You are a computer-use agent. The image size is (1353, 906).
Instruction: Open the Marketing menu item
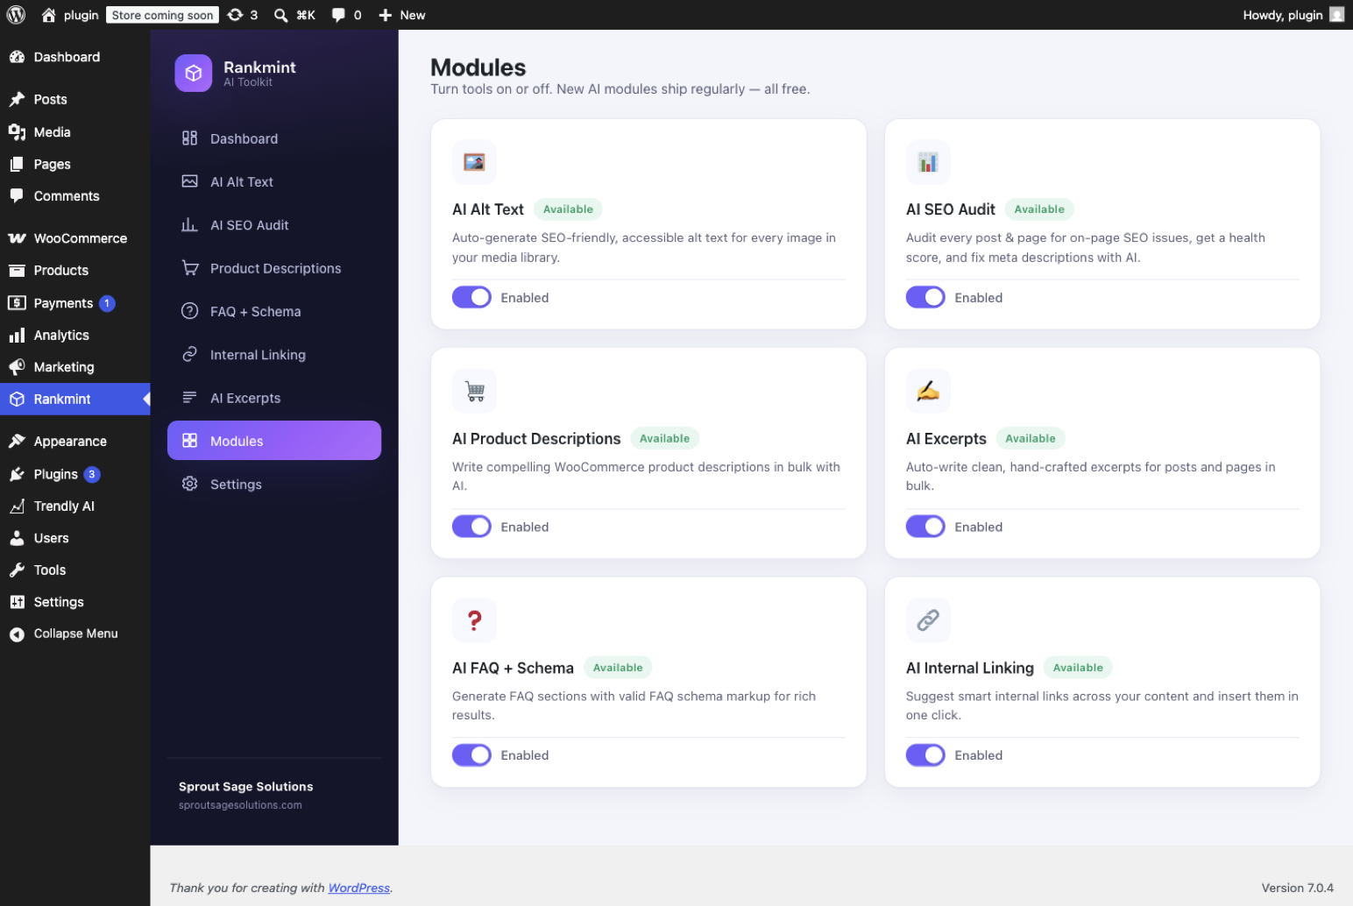click(74, 367)
